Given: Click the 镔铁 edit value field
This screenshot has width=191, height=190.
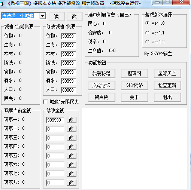Looking at the screenshot, I should pos(69,63).
